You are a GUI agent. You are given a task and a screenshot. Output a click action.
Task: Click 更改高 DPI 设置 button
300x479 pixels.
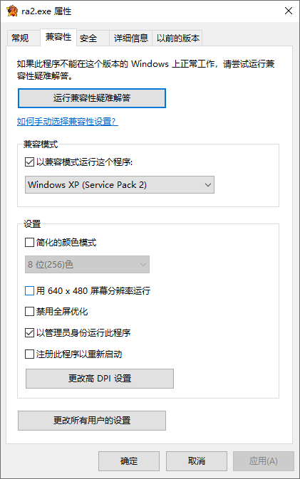pyautogui.click(x=100, y=379)
